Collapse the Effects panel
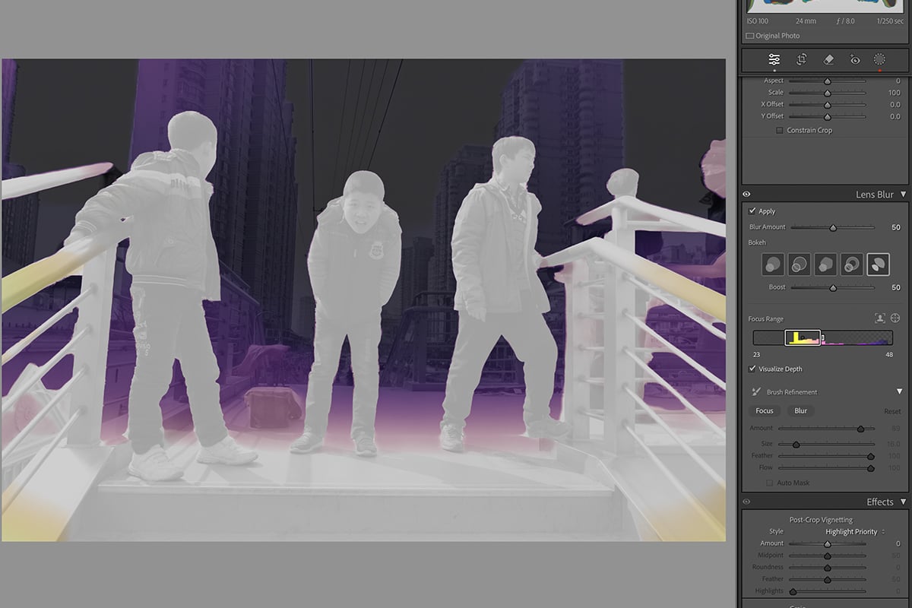 (904, 502)
